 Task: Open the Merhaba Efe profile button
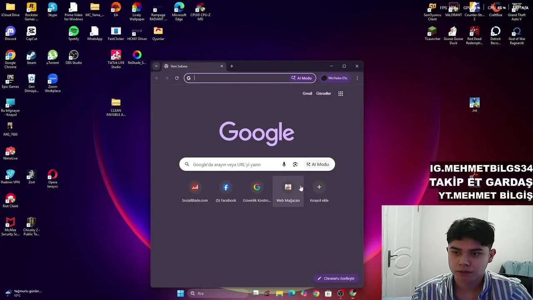pos(334,78)
